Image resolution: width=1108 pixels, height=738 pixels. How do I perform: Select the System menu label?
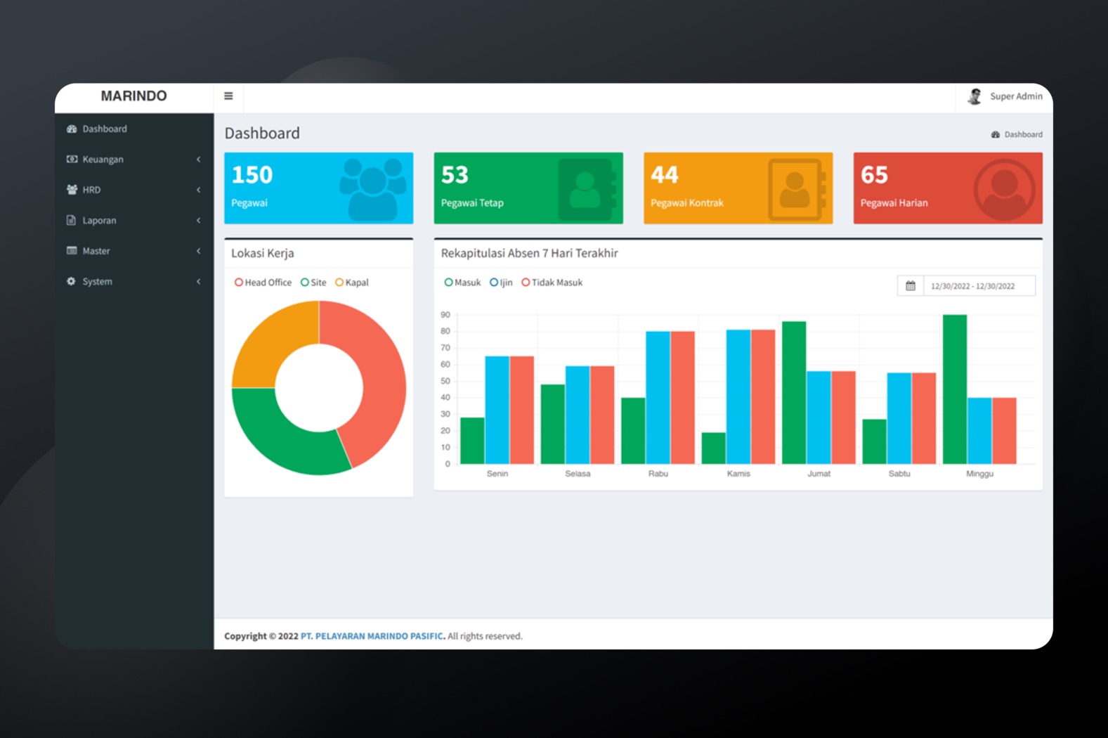click(x=97, y=282)
